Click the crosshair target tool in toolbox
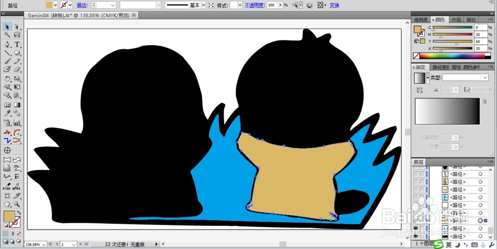 [7, 150]
